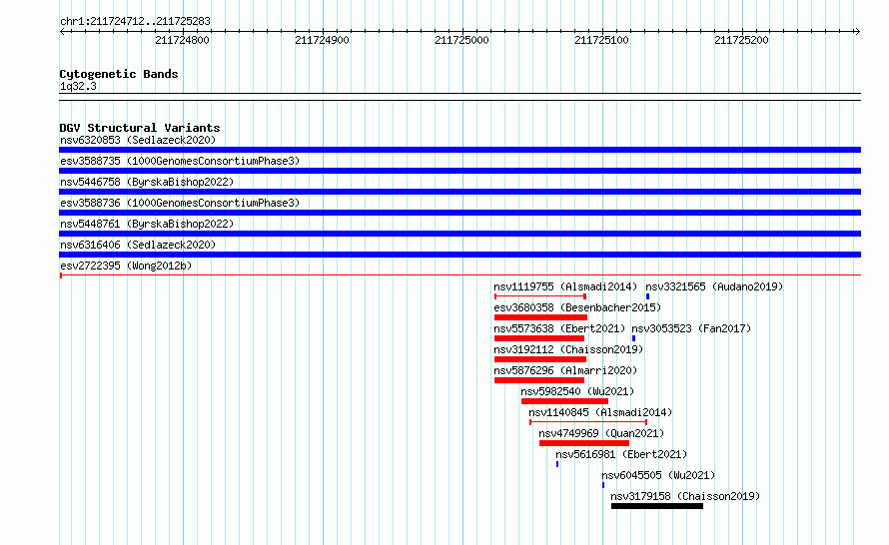Screen dimensions: 889x545
Task: Click the blue bar under esv3588736
Action: pos(459,213)
